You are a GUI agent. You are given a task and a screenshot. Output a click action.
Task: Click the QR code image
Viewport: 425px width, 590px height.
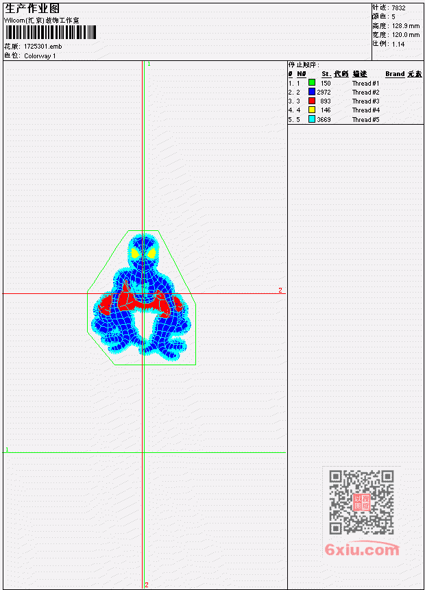[361, 502]
